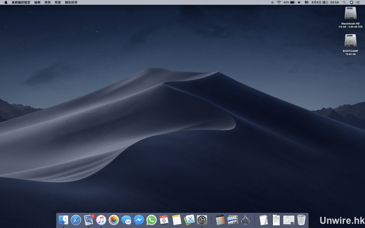365x228 pixels.
Task: Open Notification Center list icon
Action: 358,2
